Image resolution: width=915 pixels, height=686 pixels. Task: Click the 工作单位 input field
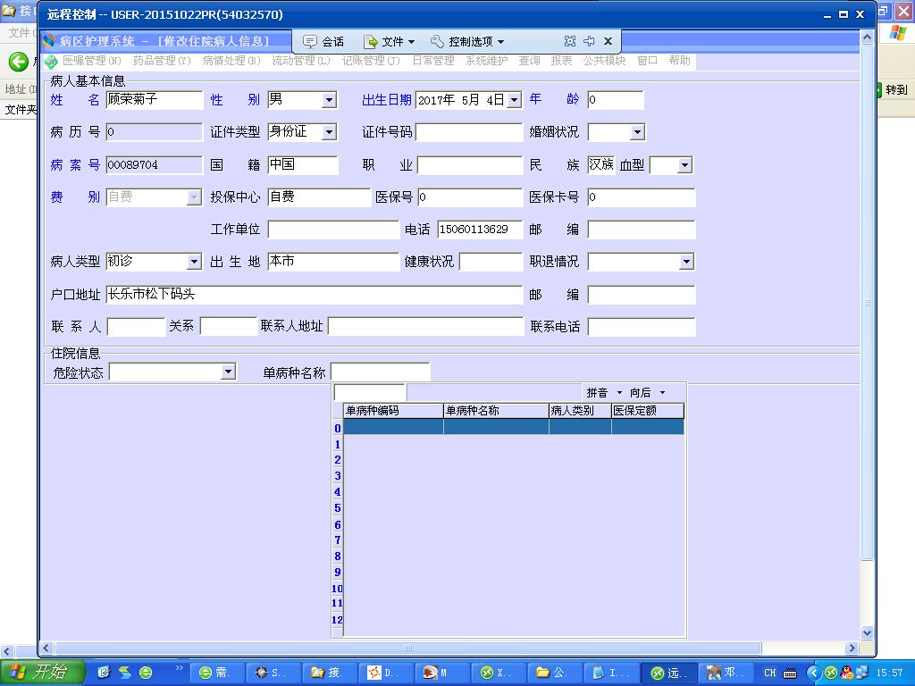coord(333,230)
